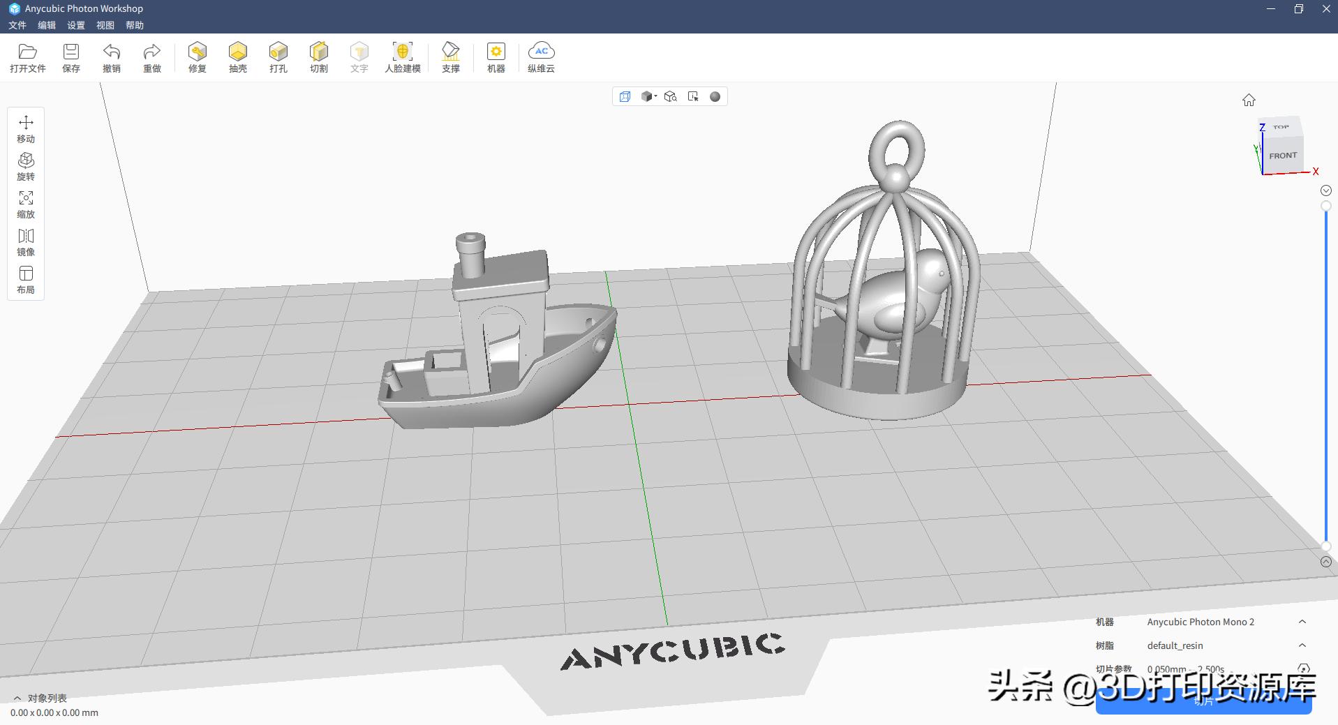1338x725 pixels.
Task: Toggle the blue perspective box view icon
Action: pyautogui.click(x=625, y=96)
